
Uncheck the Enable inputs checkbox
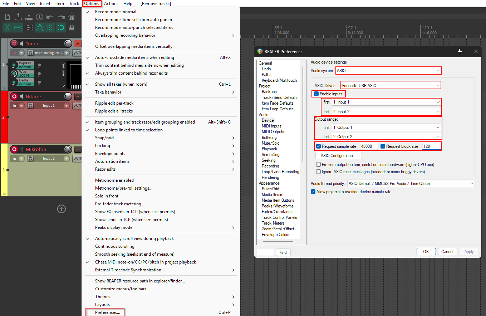pyautogui.click(x=316, y=94)
